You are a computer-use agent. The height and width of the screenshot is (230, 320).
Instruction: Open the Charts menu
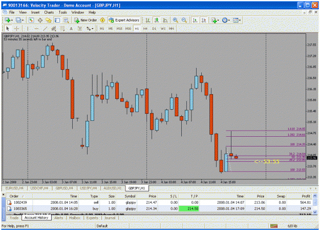49,12
